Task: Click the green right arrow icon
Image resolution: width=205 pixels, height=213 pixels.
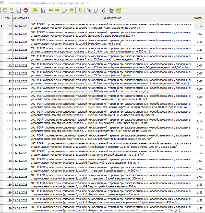Action: (x=57, y=10)
